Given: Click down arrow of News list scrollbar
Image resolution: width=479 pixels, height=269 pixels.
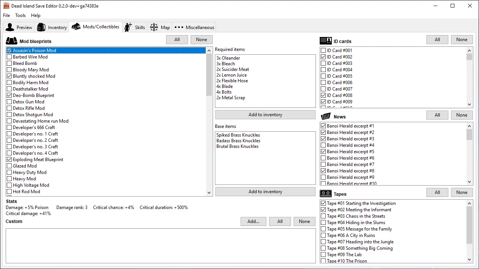Looking at the screenshot, I should (470, 181).
